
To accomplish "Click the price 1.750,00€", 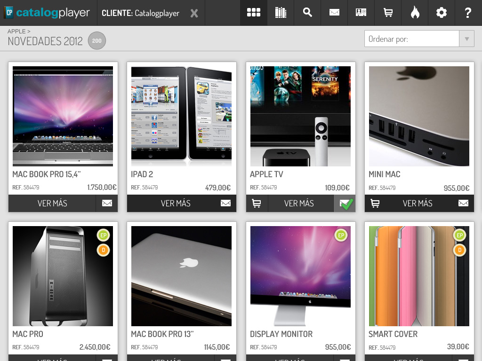I will (x=102, y=187).
